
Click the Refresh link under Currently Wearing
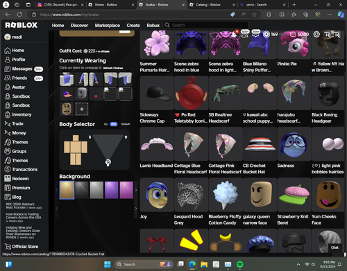(x=108, y=68)
